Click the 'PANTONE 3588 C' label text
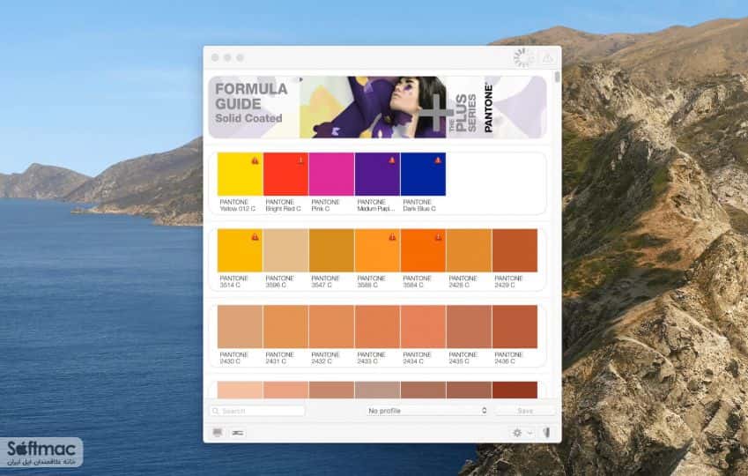This screenshot has width=748, height=476. pyautogui.click(x=371, y=282)
